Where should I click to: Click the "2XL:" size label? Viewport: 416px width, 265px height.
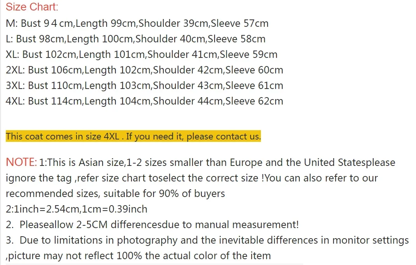(16, 70)
